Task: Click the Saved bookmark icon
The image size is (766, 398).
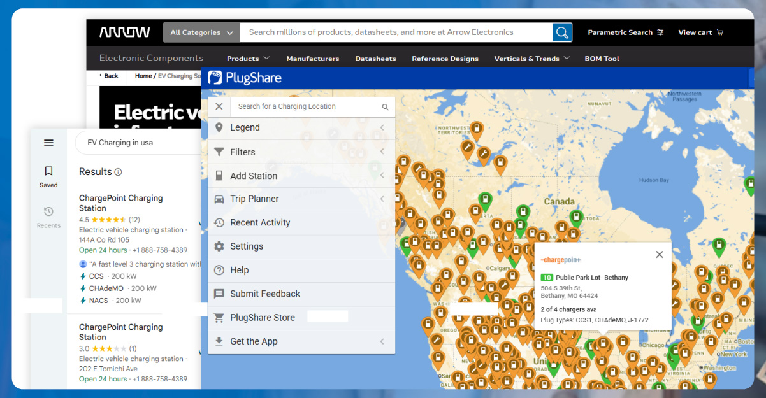Action: [x=48, y=171]
